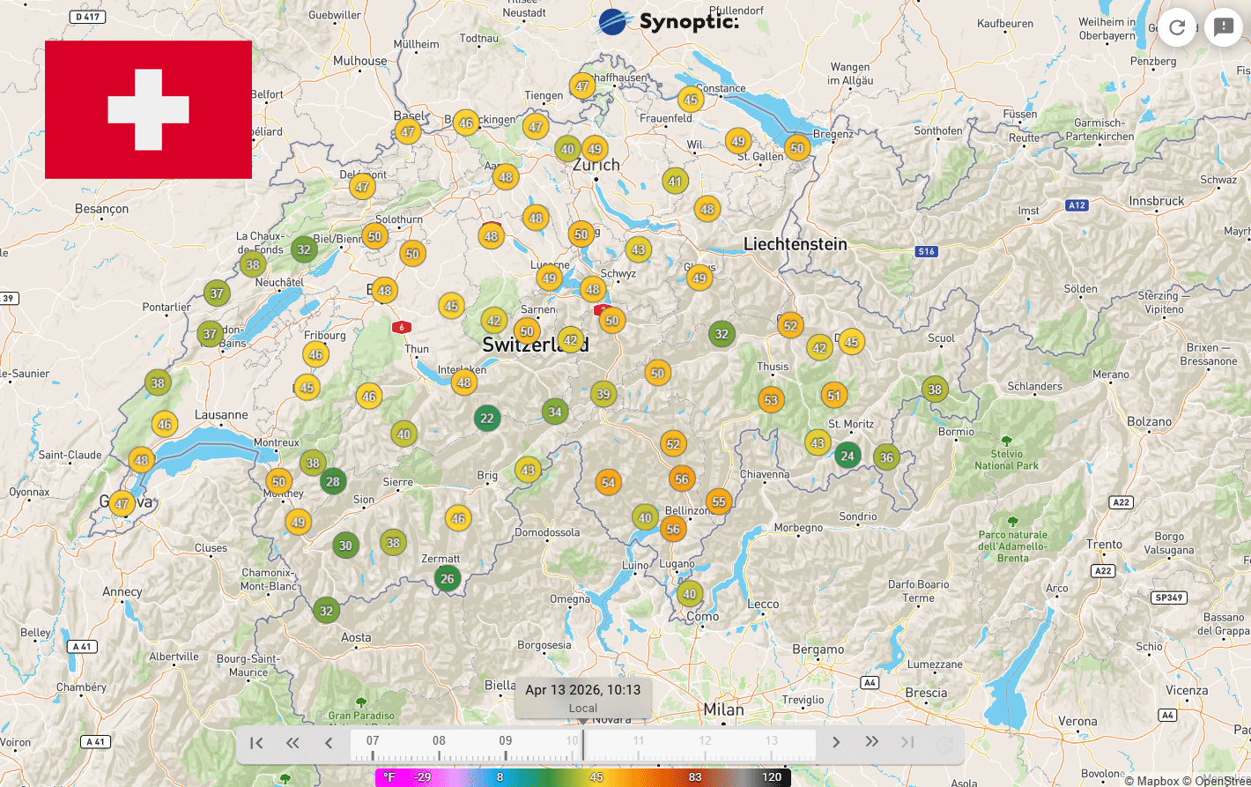Select the 45 station marker near Constance
Screen dimensions: 1251x787
691,100
